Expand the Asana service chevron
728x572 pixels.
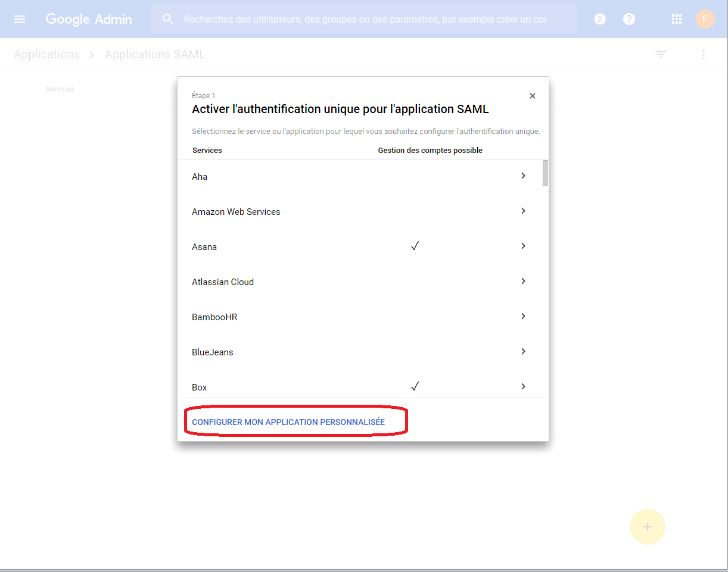pos(523,246)
